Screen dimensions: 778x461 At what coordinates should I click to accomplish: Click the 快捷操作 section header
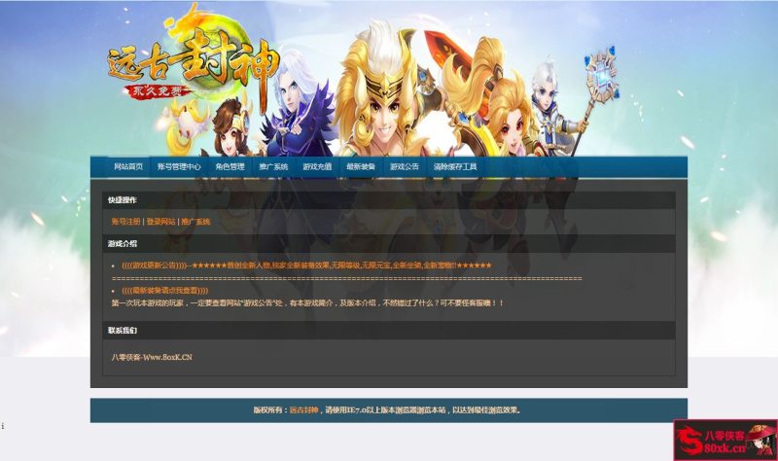388,200
